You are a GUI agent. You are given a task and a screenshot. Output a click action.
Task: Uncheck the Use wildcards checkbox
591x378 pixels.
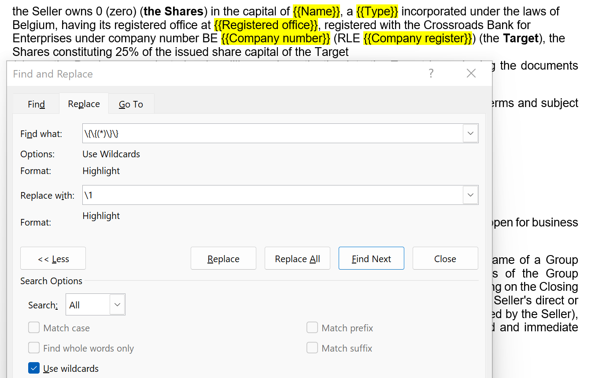coord(34,368)
